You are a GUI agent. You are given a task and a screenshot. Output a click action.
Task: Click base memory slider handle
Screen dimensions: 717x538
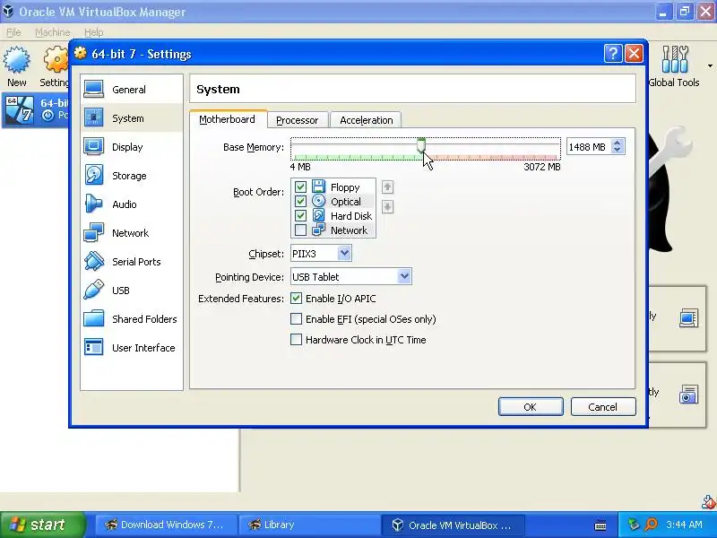point(421,145)
